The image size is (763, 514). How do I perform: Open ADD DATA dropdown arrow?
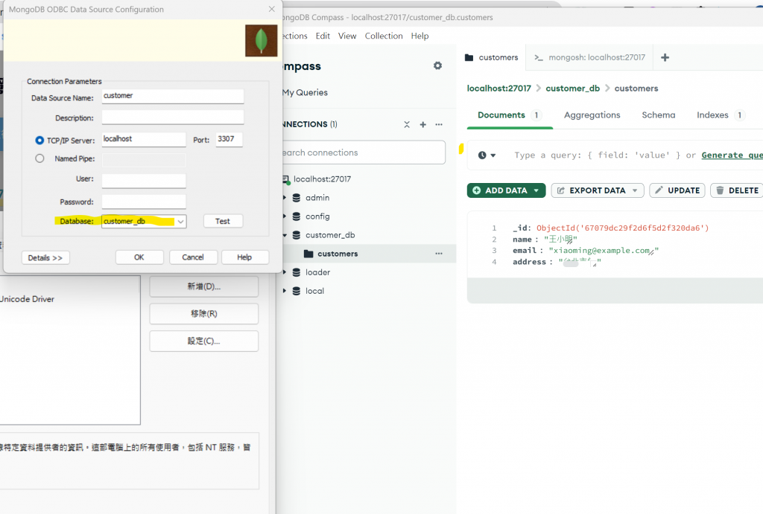coord(536,190)
